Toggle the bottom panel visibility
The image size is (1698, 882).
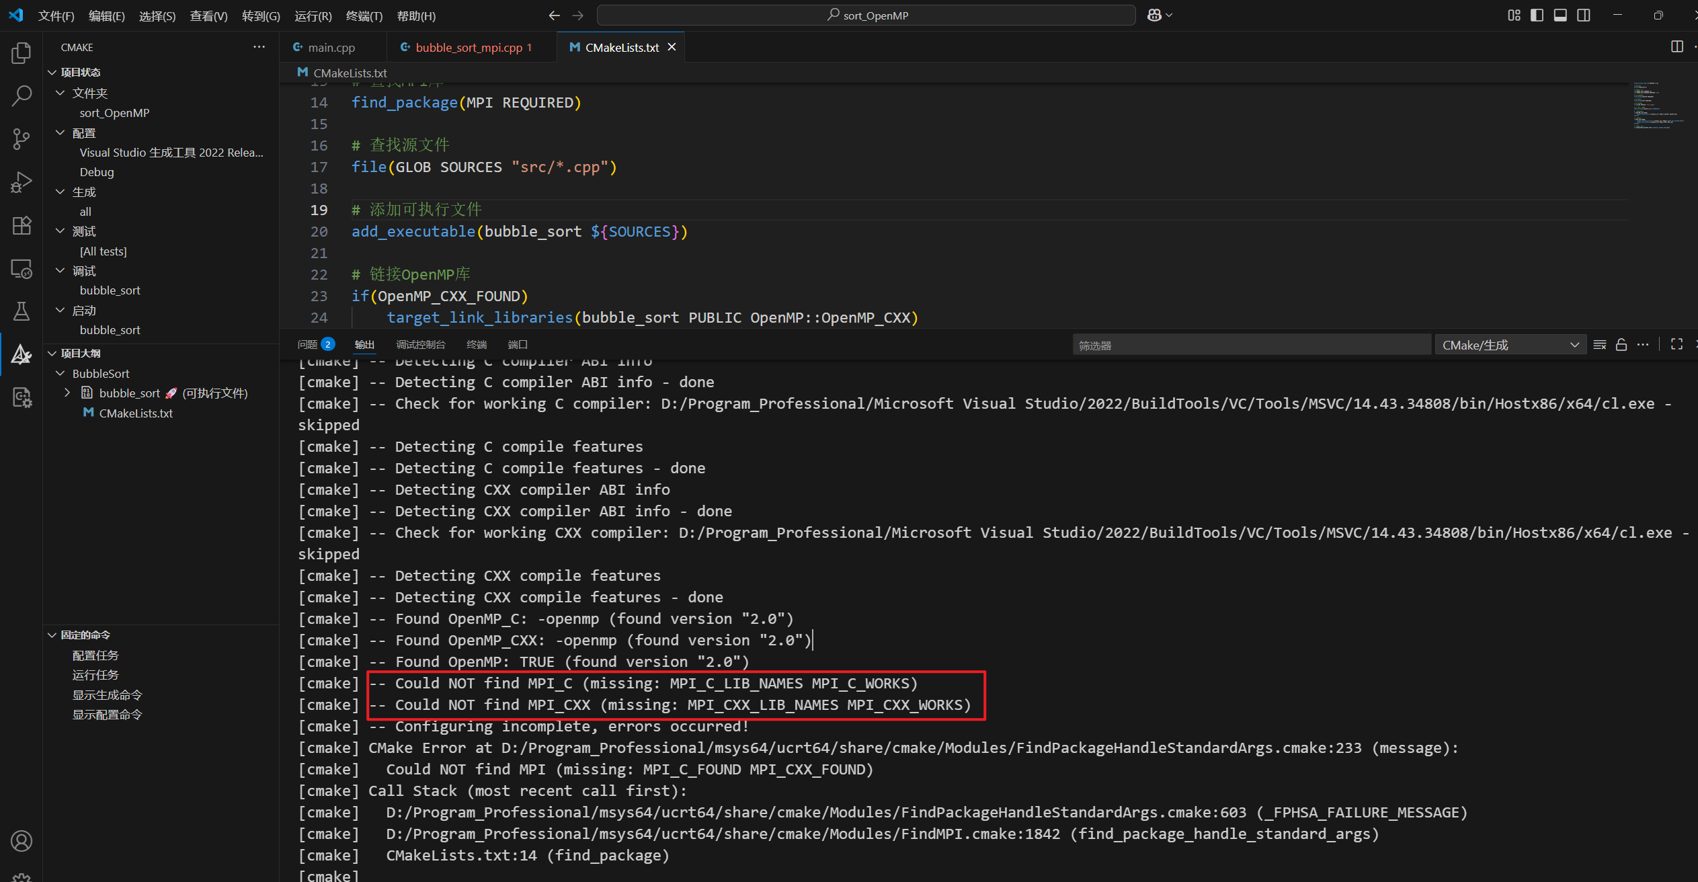tap(1560, 15)
